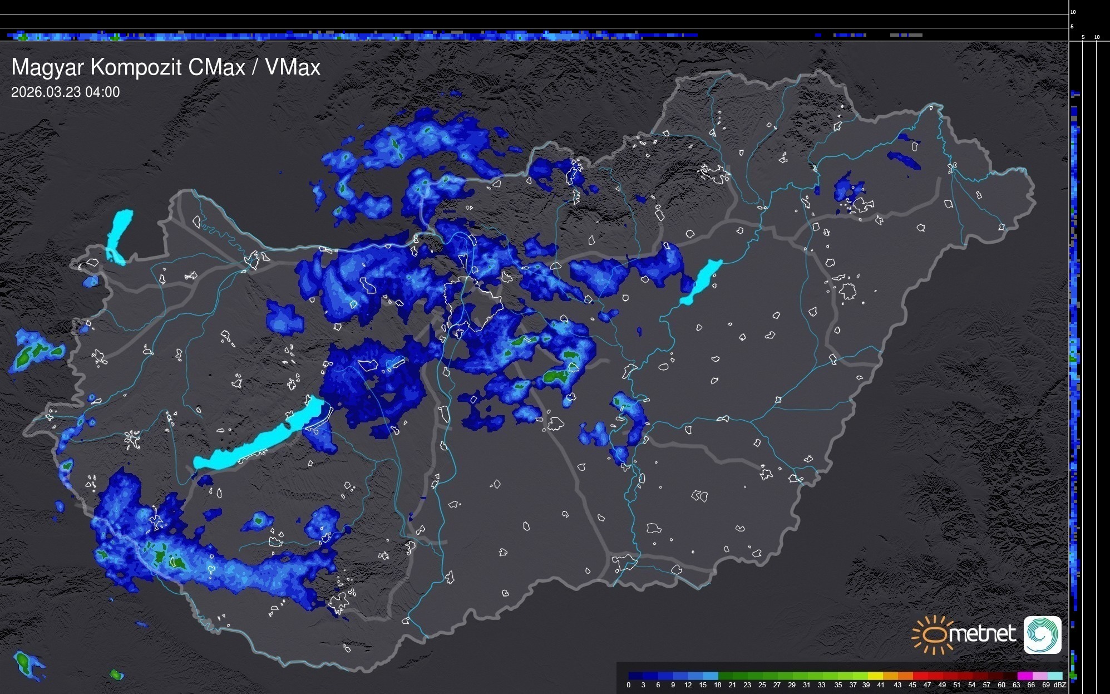Image resolution: width=1110 pixels, height=694 pixels.
Task: Click the red 45 dBZ legend swatch
Action: coord(920,676)
